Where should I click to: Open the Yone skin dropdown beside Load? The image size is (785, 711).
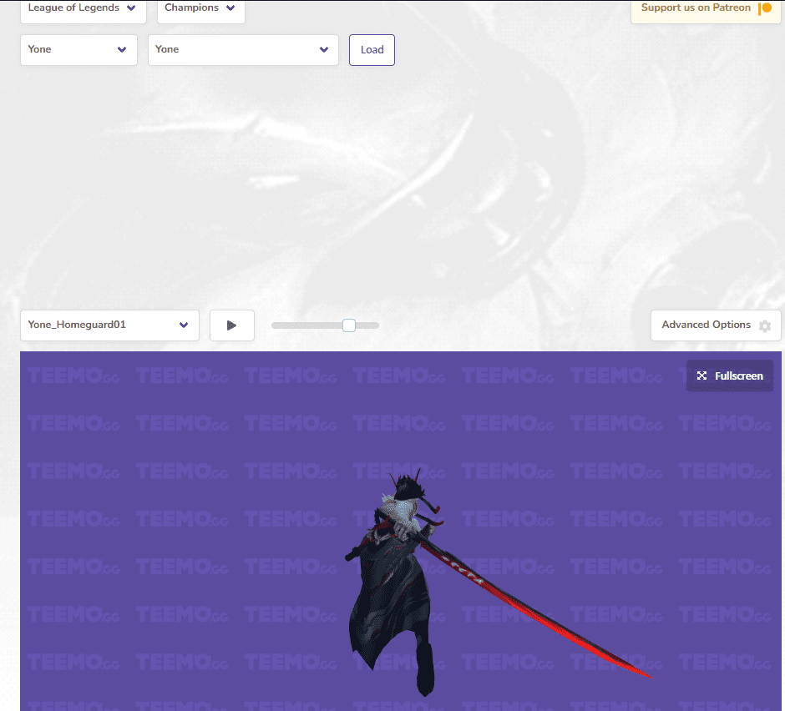tap(243, 50)
